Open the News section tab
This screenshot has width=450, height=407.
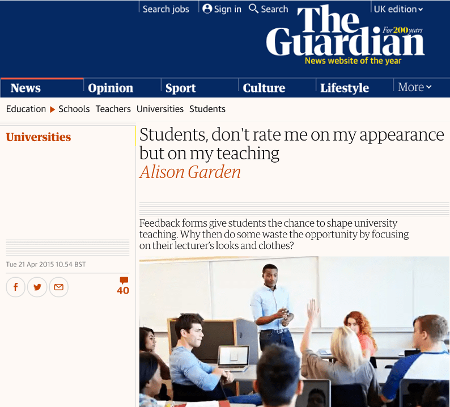26,88
